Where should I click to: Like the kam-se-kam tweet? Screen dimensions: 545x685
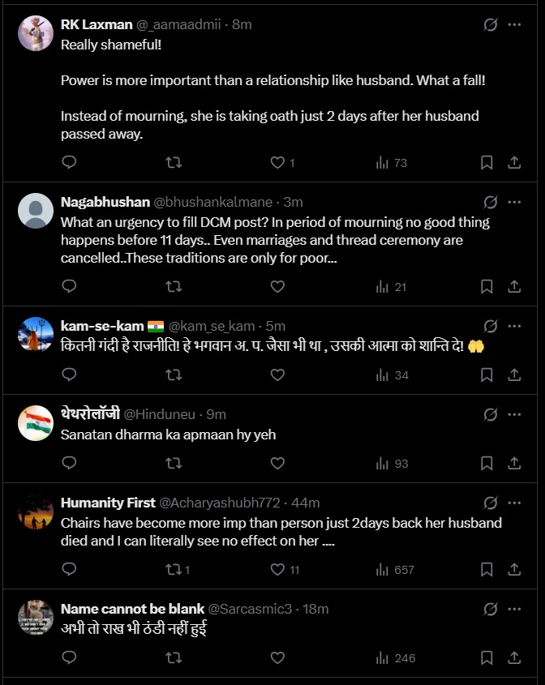[277, 375]
